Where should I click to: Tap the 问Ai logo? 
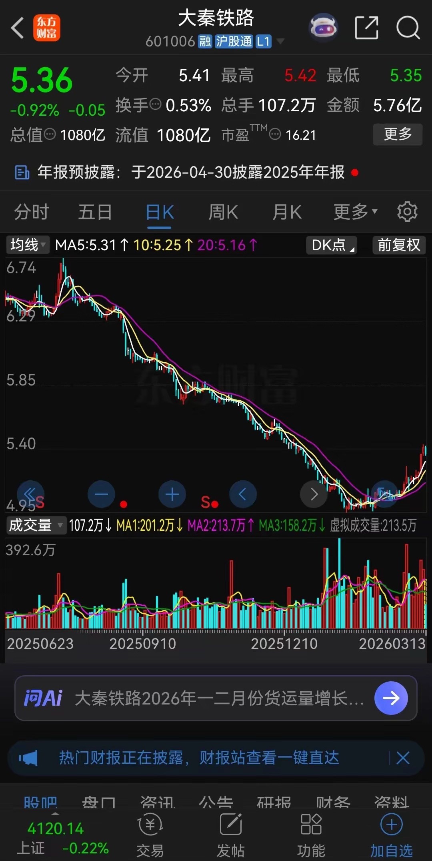click(44, 698)
